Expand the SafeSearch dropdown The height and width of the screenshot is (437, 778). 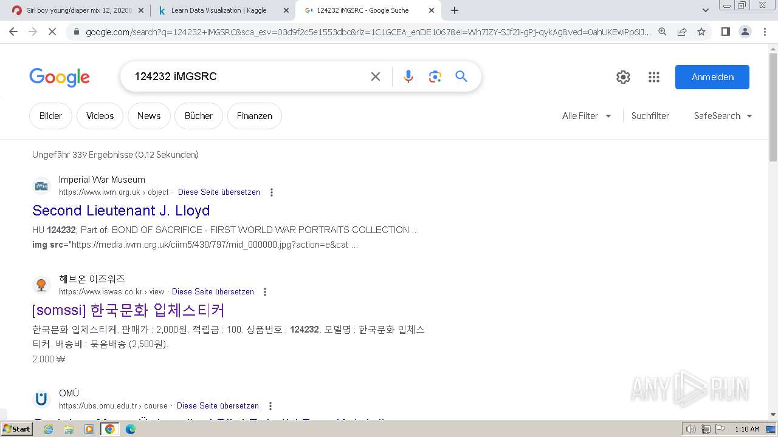coord(723,116)
